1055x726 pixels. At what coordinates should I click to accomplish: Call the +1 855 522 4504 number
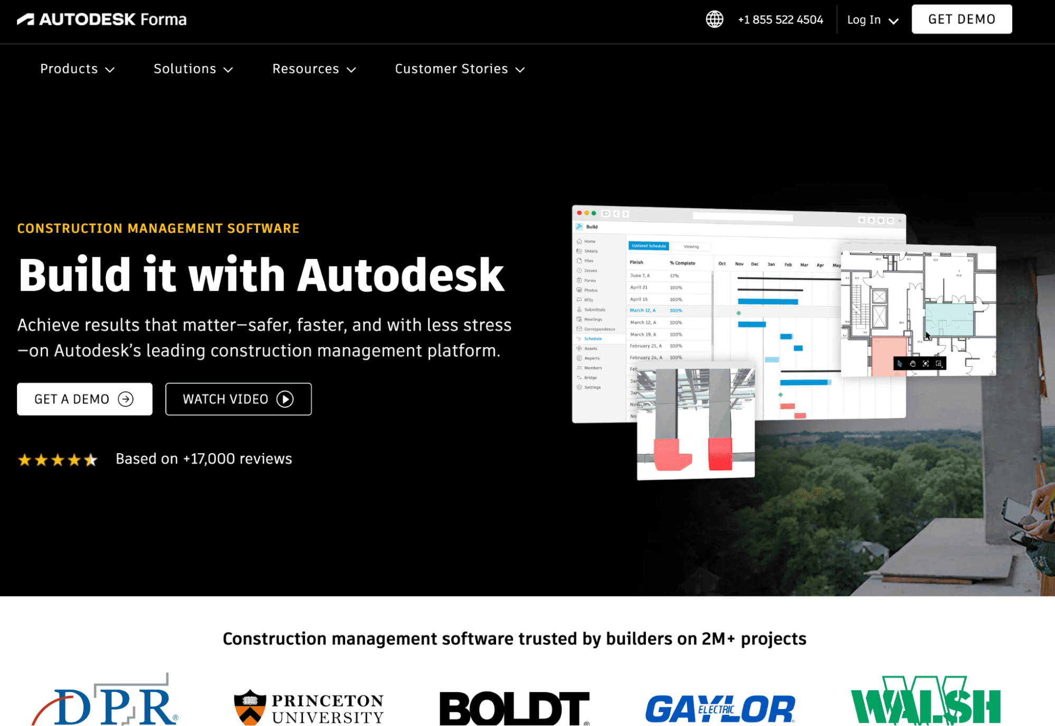point(781,20)
